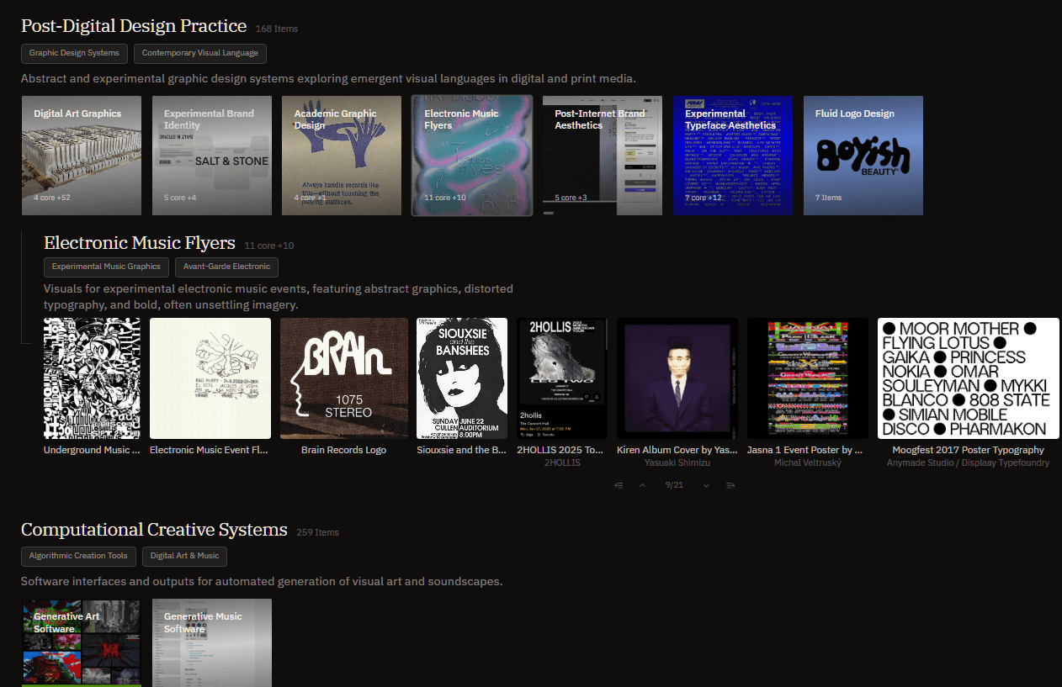Screen dimensions: 1062x687
Task: Open the Moogfest 2017 Poster Typography image
Action: pos(969,378)
